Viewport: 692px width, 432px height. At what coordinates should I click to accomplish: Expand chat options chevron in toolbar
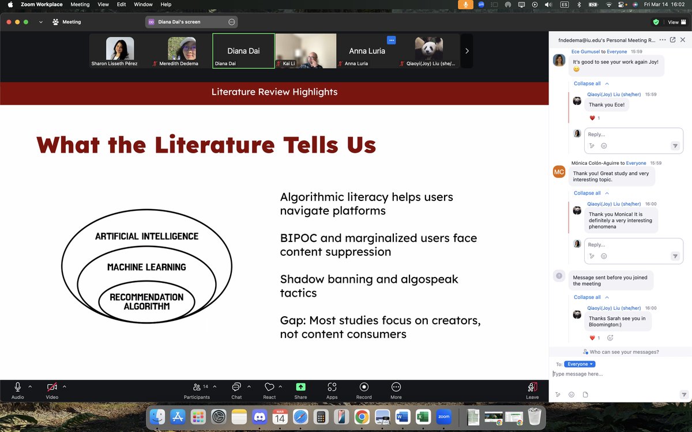tap(249, 386)
